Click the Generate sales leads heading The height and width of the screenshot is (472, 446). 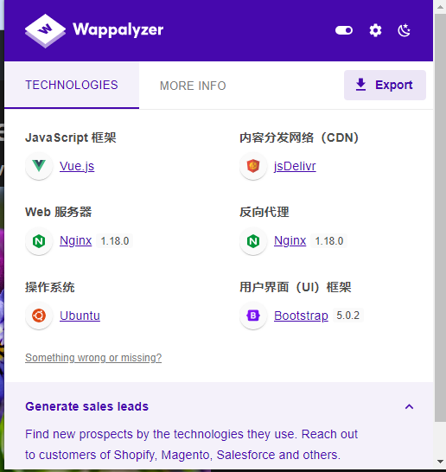click(86, 406)
